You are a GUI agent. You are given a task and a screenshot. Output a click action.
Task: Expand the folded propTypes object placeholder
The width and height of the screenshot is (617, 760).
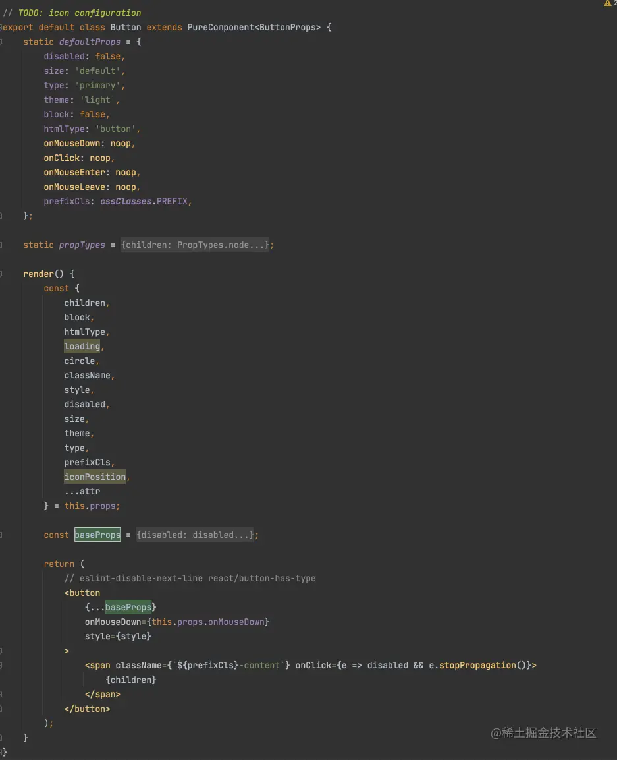click(195, 245)
